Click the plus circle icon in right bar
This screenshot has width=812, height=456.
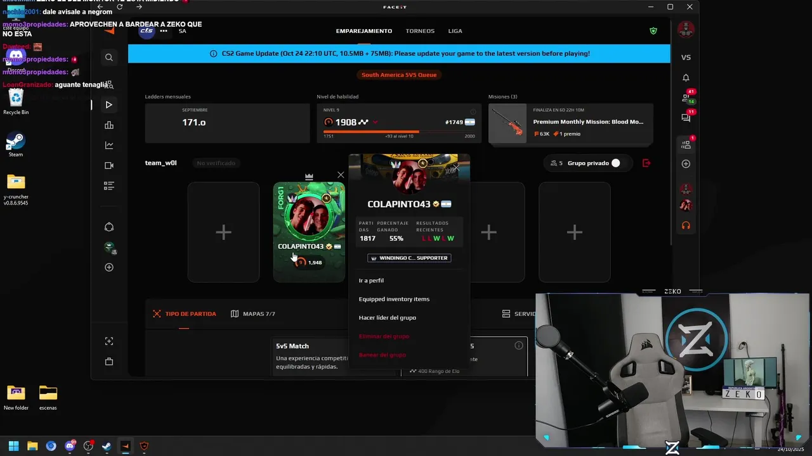pyautogui.click(x=686, y=164)
